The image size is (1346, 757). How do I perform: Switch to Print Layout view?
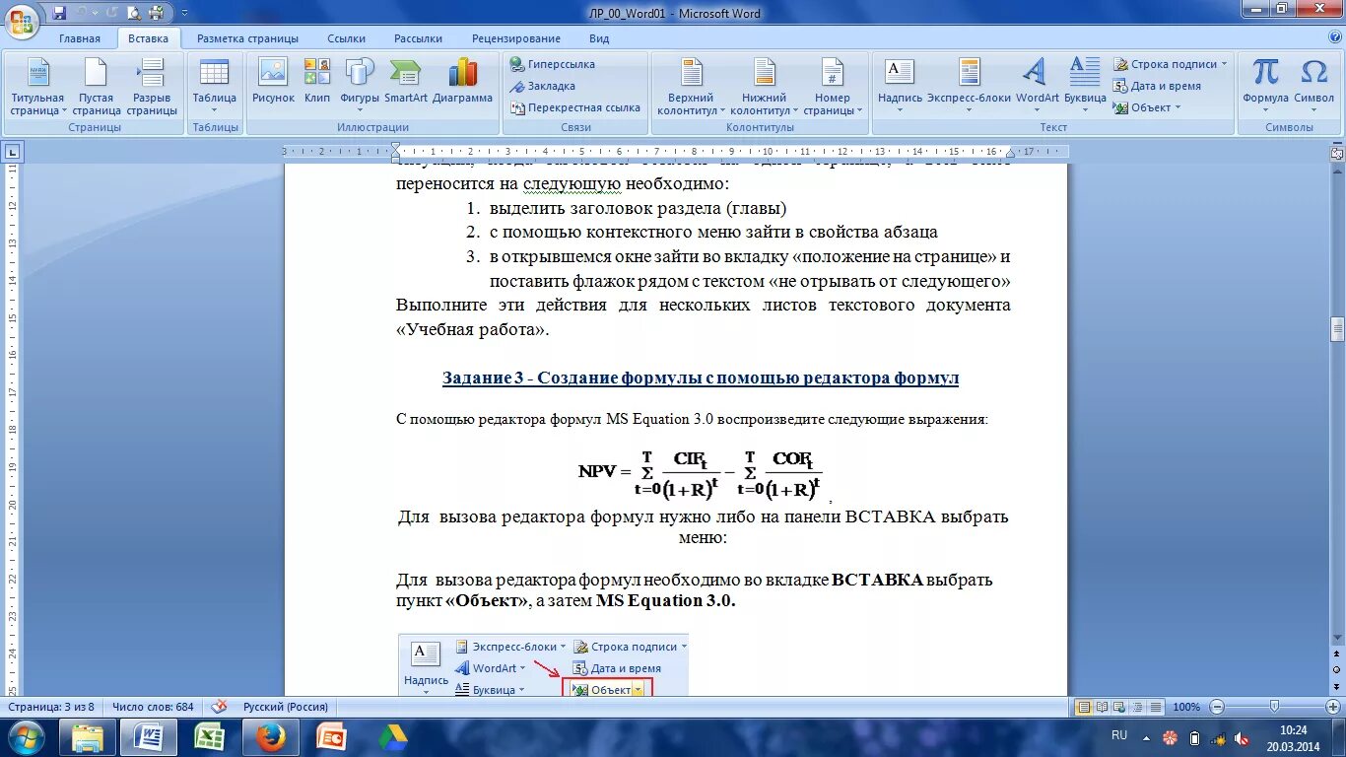(1084, 707)
